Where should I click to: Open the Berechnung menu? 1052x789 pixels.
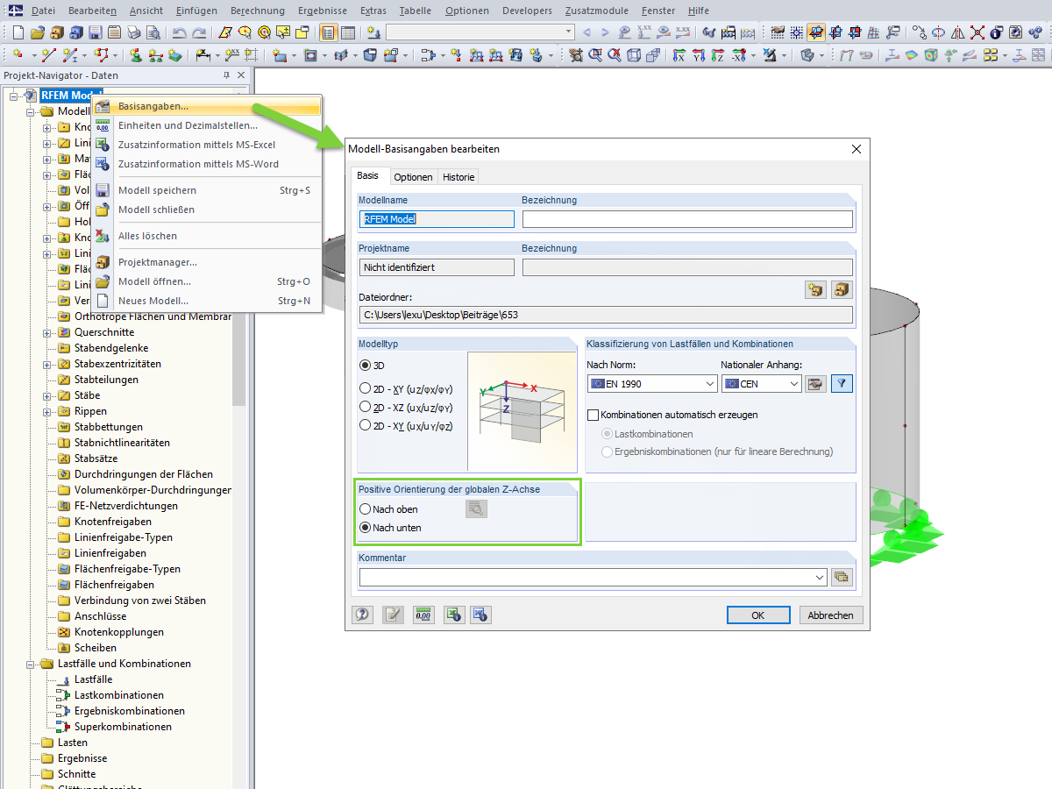[x=258, y=11]
